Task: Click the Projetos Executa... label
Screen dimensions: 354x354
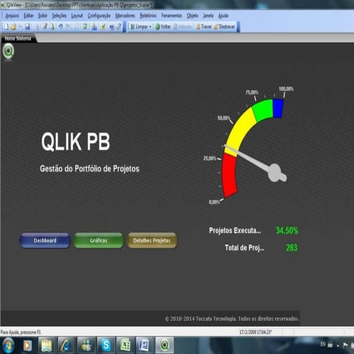Action: click(235, 231)
